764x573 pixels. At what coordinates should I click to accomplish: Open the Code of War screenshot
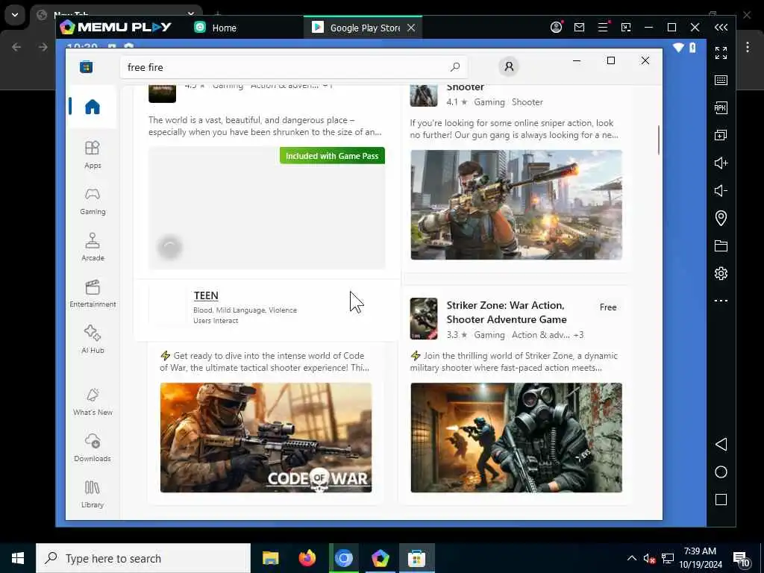tap(266, 437)
